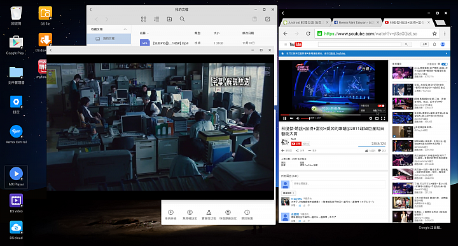Open the about device info item
Image resolution: width=458 pixels, height=246 pixels.
(247, 214)
